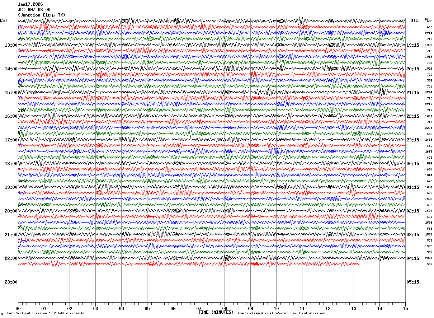Viewport: 434px width, 318px height.
Task: Select minute tick 06 on the bottom axis
Action: click(x=173, y=308)
